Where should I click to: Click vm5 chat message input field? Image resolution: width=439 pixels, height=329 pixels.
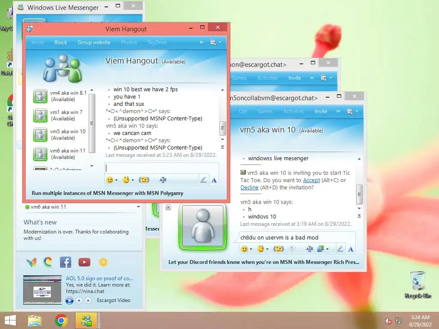[x=297, y=237]
